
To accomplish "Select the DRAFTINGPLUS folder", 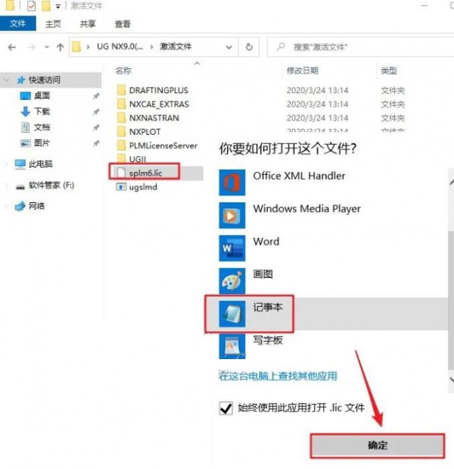I will pyautogui.click(x=159, y=90).
